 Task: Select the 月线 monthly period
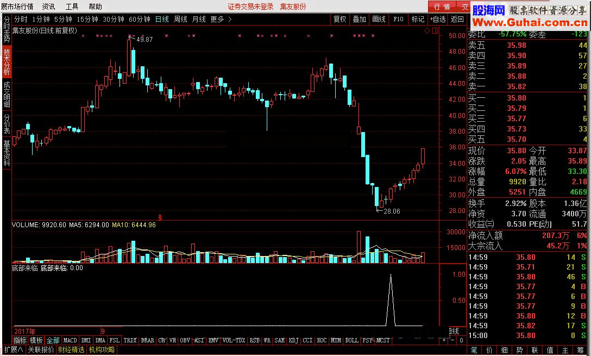pos(199,19)
